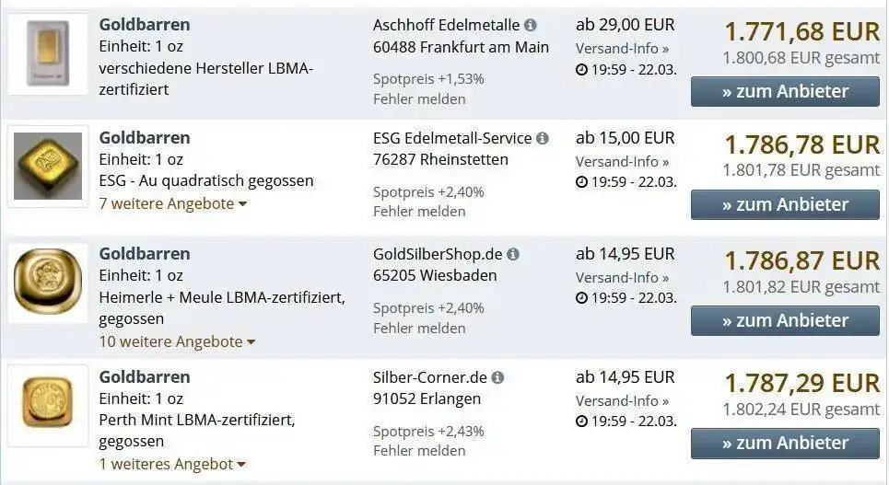This screenshot has height=485, width=889.
Task: Open Versand-Info for Aschhoff Edelmetalle
Action: [622, 48]
